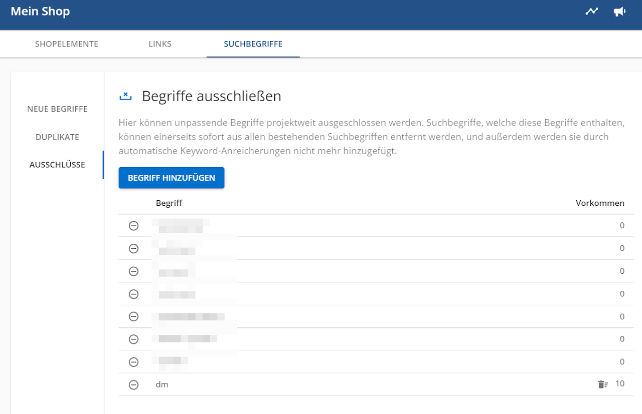Viewport: 642px width, 414px height.
Task: Switch to the Shopelemente tab
Action: pyautogui.click(x=67, y=44)
